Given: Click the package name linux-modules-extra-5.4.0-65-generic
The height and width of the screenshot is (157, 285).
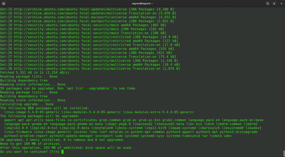Looking at the screenshot, I should click(x=158, y=112).
